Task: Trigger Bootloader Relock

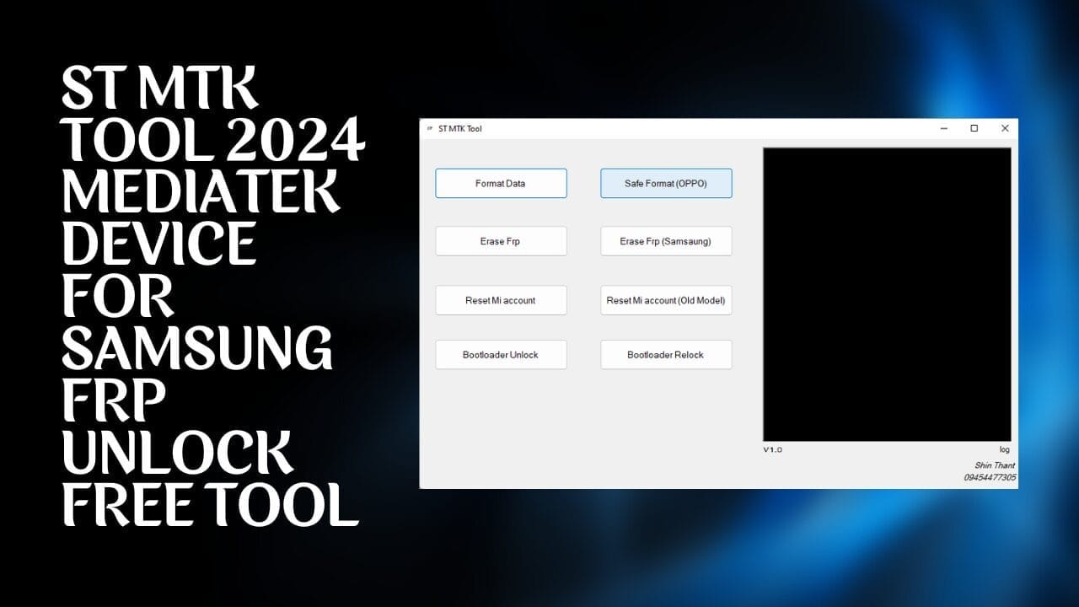Action: (666, 355)
